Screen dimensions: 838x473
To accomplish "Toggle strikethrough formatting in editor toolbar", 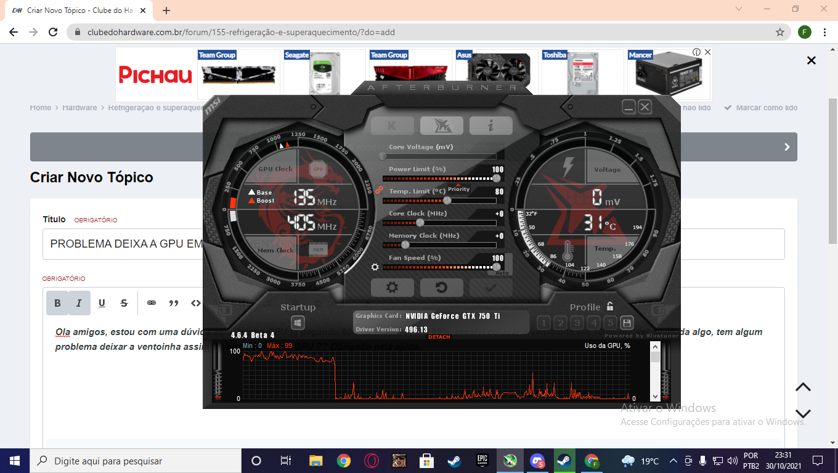I will 124,303.
